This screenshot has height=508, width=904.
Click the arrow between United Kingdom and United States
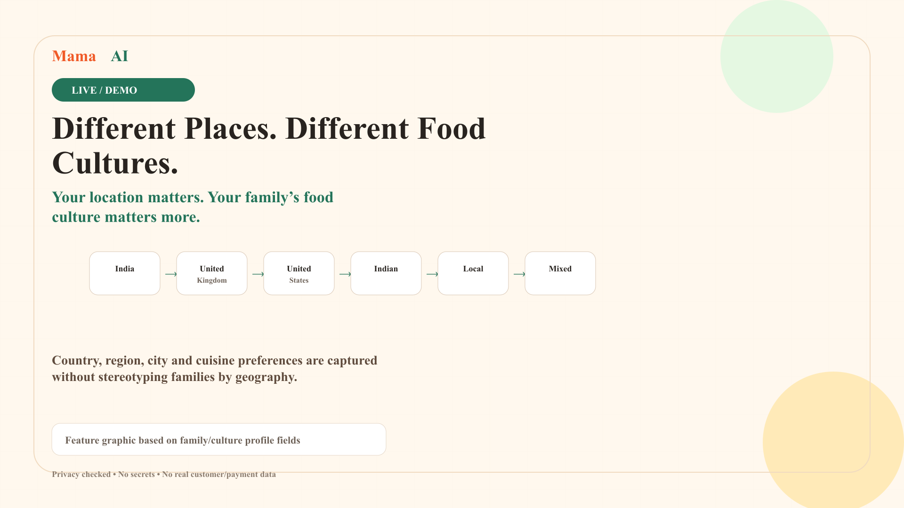(258, 274)
